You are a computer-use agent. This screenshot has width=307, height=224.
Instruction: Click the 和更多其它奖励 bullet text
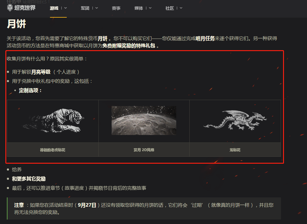pyautogui.click(x=29, y=179)
